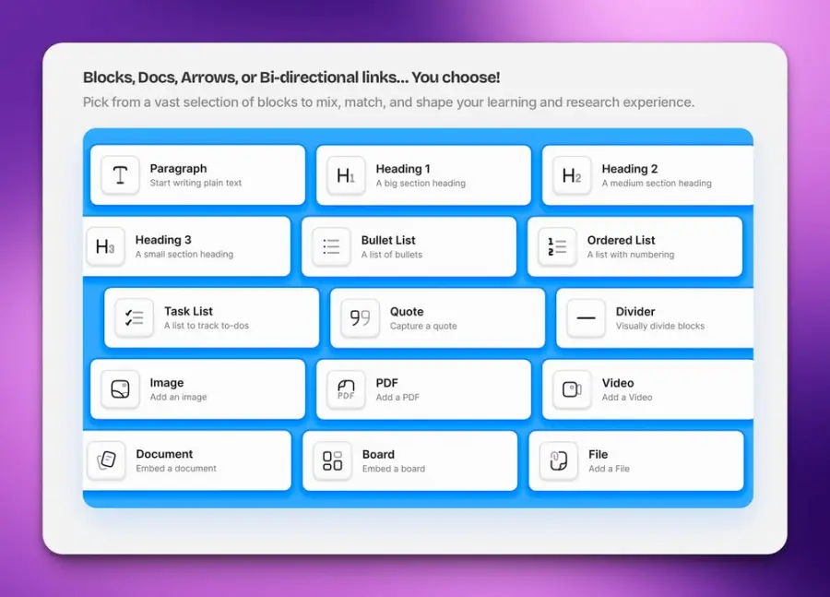Viewport: 830px width, 597px height.
Task: Click 'A medium section heading' description
Action: pyautogui.click(x=657, y=184)
